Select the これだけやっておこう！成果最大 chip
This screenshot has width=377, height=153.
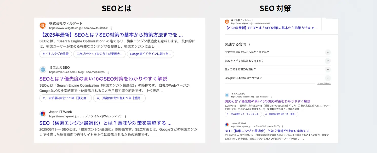tap(99, 54)
